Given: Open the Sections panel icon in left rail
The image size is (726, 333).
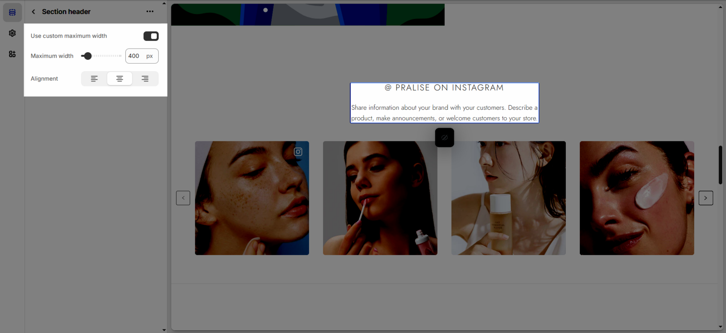Looking at the screenshot, I should point(12,12).
